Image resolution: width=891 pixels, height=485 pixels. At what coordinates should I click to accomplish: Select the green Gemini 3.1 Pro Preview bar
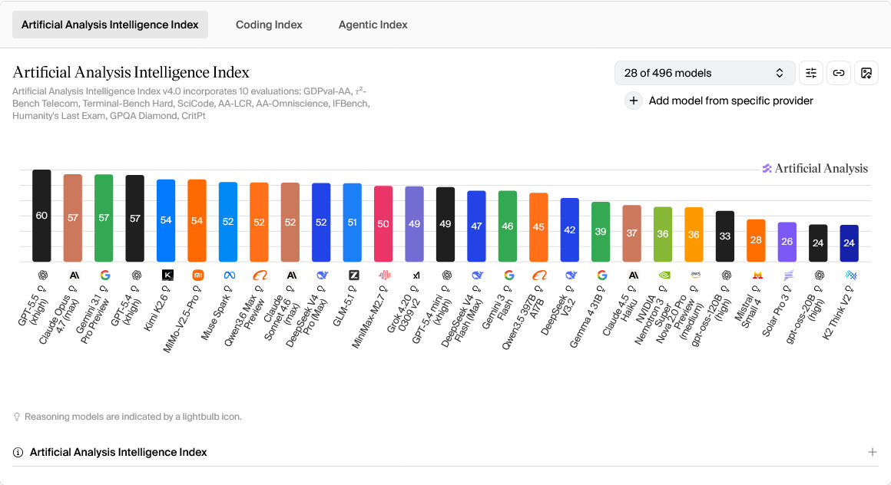coord(104,218)
